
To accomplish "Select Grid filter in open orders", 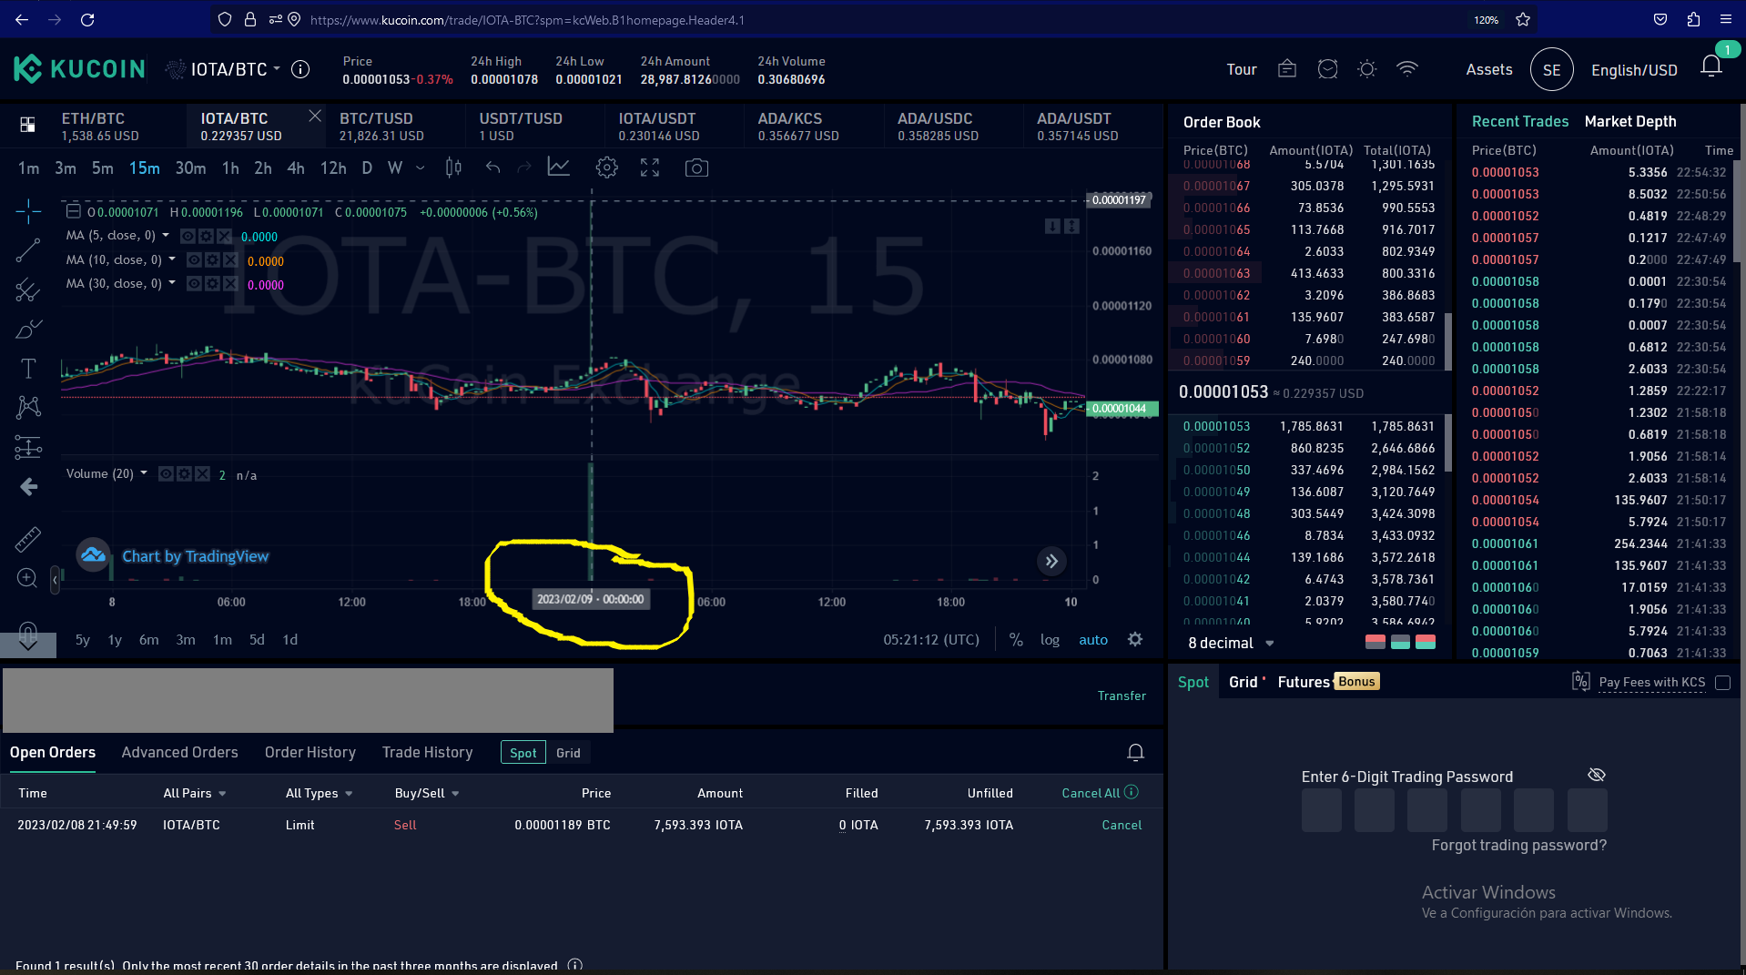I will point(568,753).
